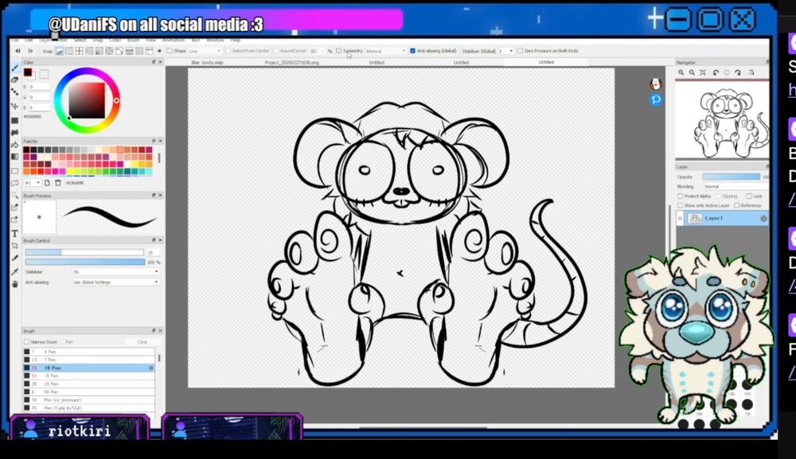Viewport: 796px width, 459px height.
Task: Open the Symmetry Bilateral dropdown
Action: point(385,51)
